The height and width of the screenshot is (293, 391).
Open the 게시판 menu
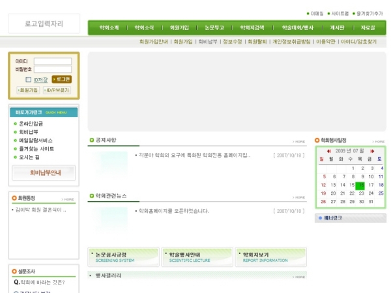pos(337,28)
